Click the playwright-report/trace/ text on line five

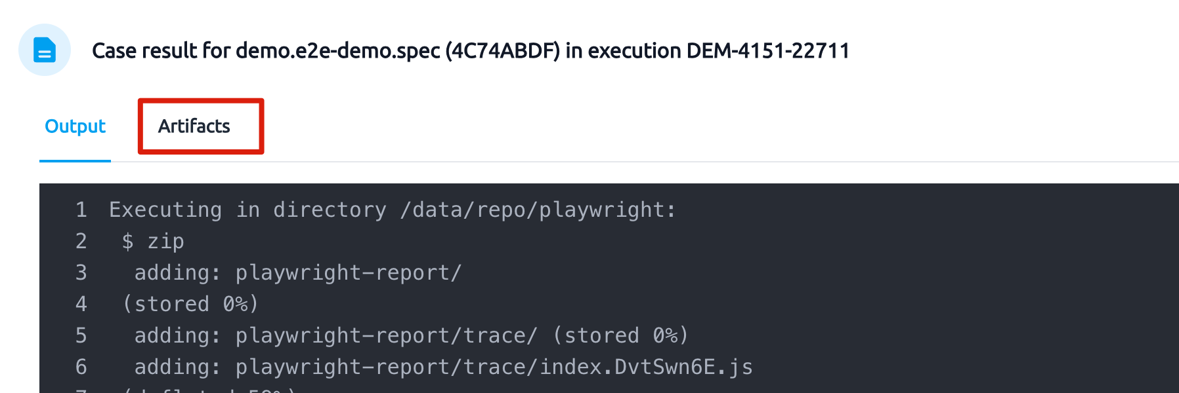pyautogui.click(x=387, y=335)
